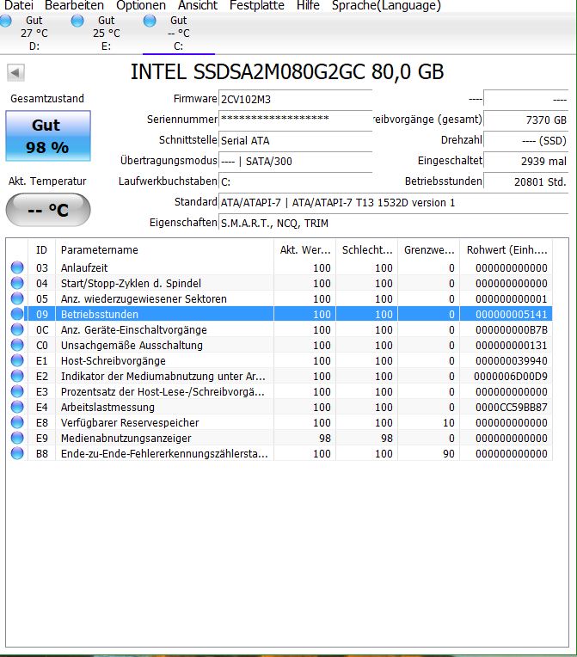Click status icon of Unsachgemäße Ausschaltung row
This screenshot has width=577, height=657.
17,345
